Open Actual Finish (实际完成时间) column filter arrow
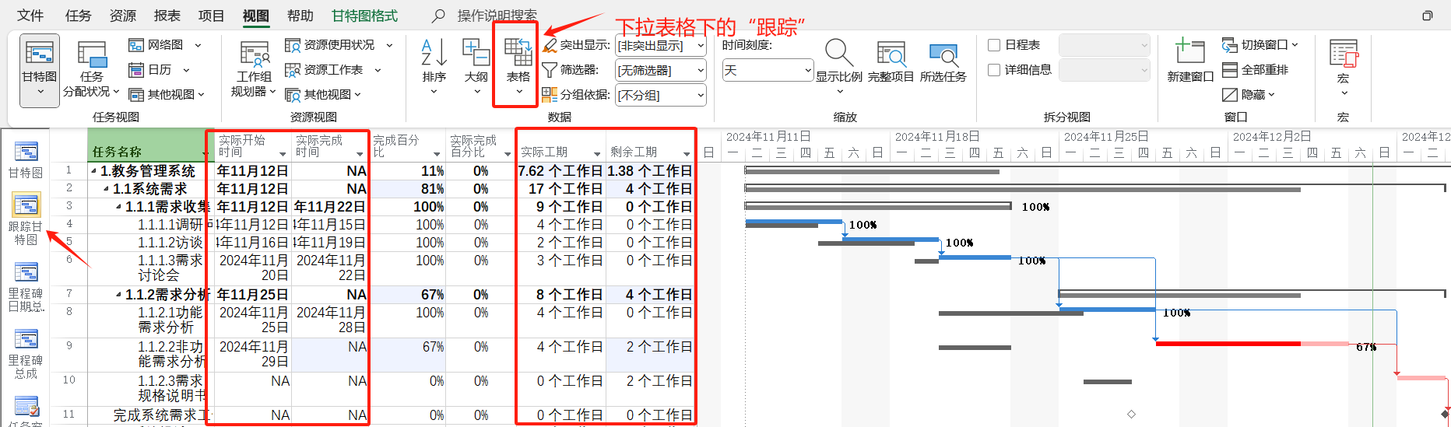Screen dimensions: 1451x427 point(360,154)
